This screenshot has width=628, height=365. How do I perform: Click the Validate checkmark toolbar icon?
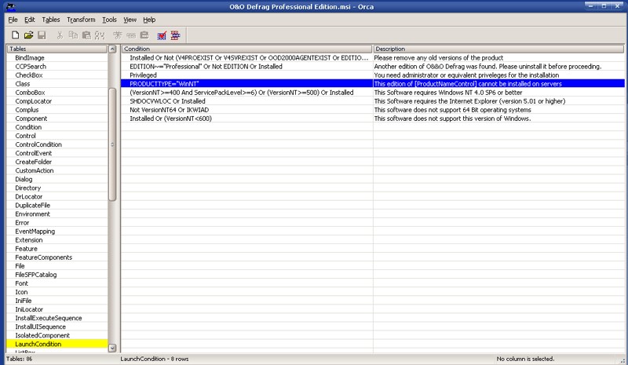click(162, 35)
